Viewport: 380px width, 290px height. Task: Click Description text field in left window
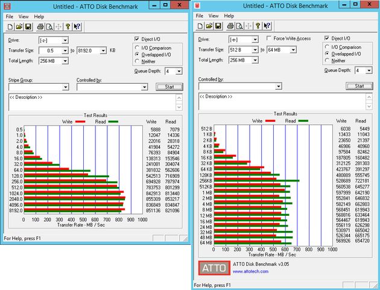[92, 102]
